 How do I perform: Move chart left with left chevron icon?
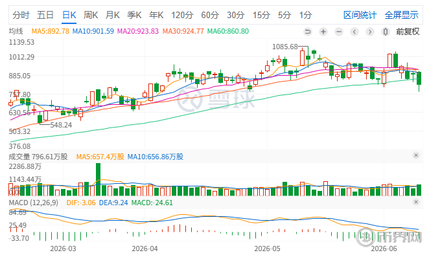[354, 32]
